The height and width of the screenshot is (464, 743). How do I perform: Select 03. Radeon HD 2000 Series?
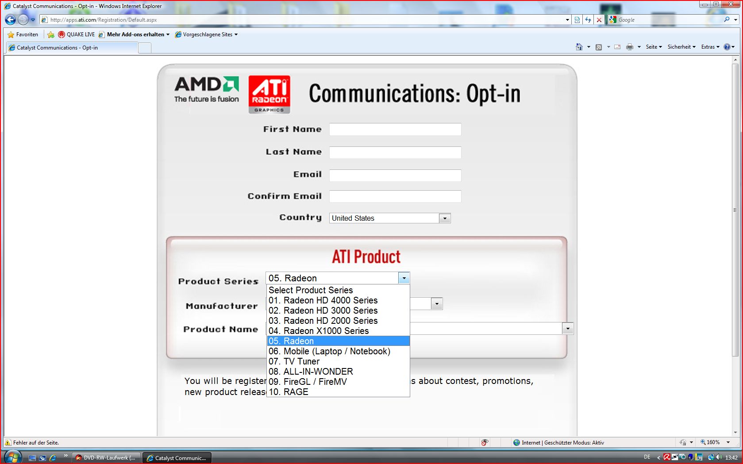[x=338, y=321]
